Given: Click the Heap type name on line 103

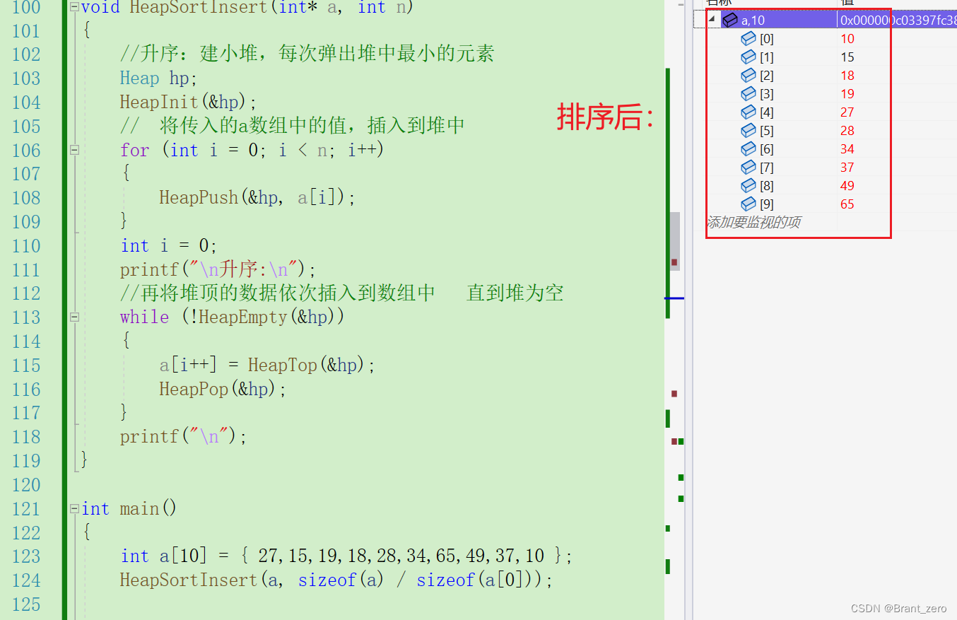Looking at the screenshot, I should point(139,78).
